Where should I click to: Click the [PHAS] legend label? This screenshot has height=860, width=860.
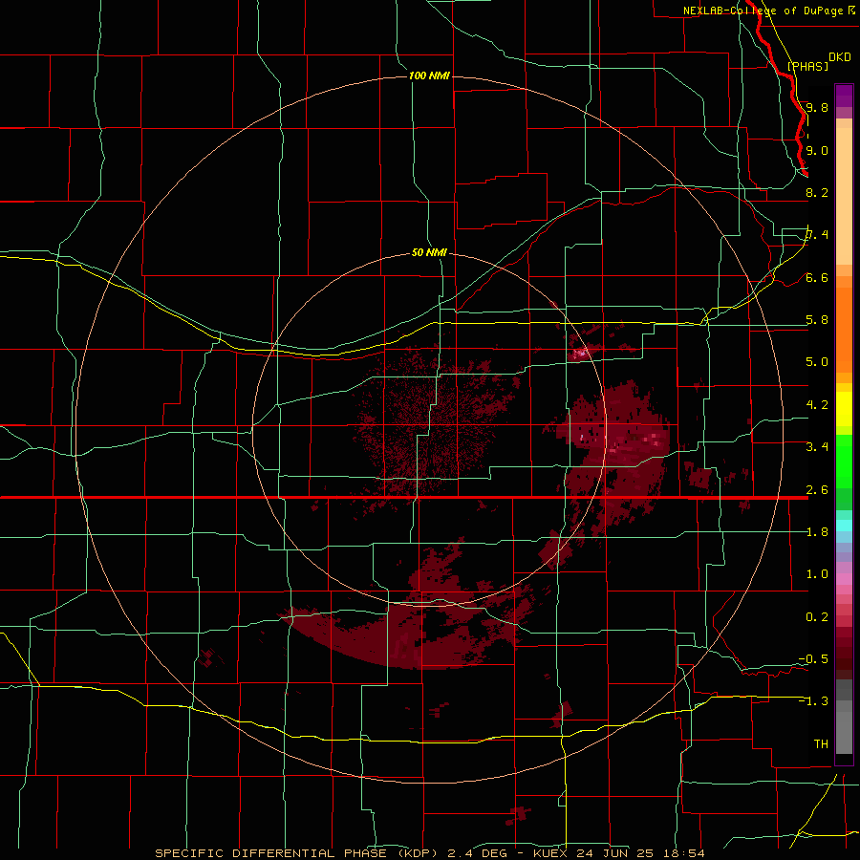pyautogui.click(x=807, y=66)
